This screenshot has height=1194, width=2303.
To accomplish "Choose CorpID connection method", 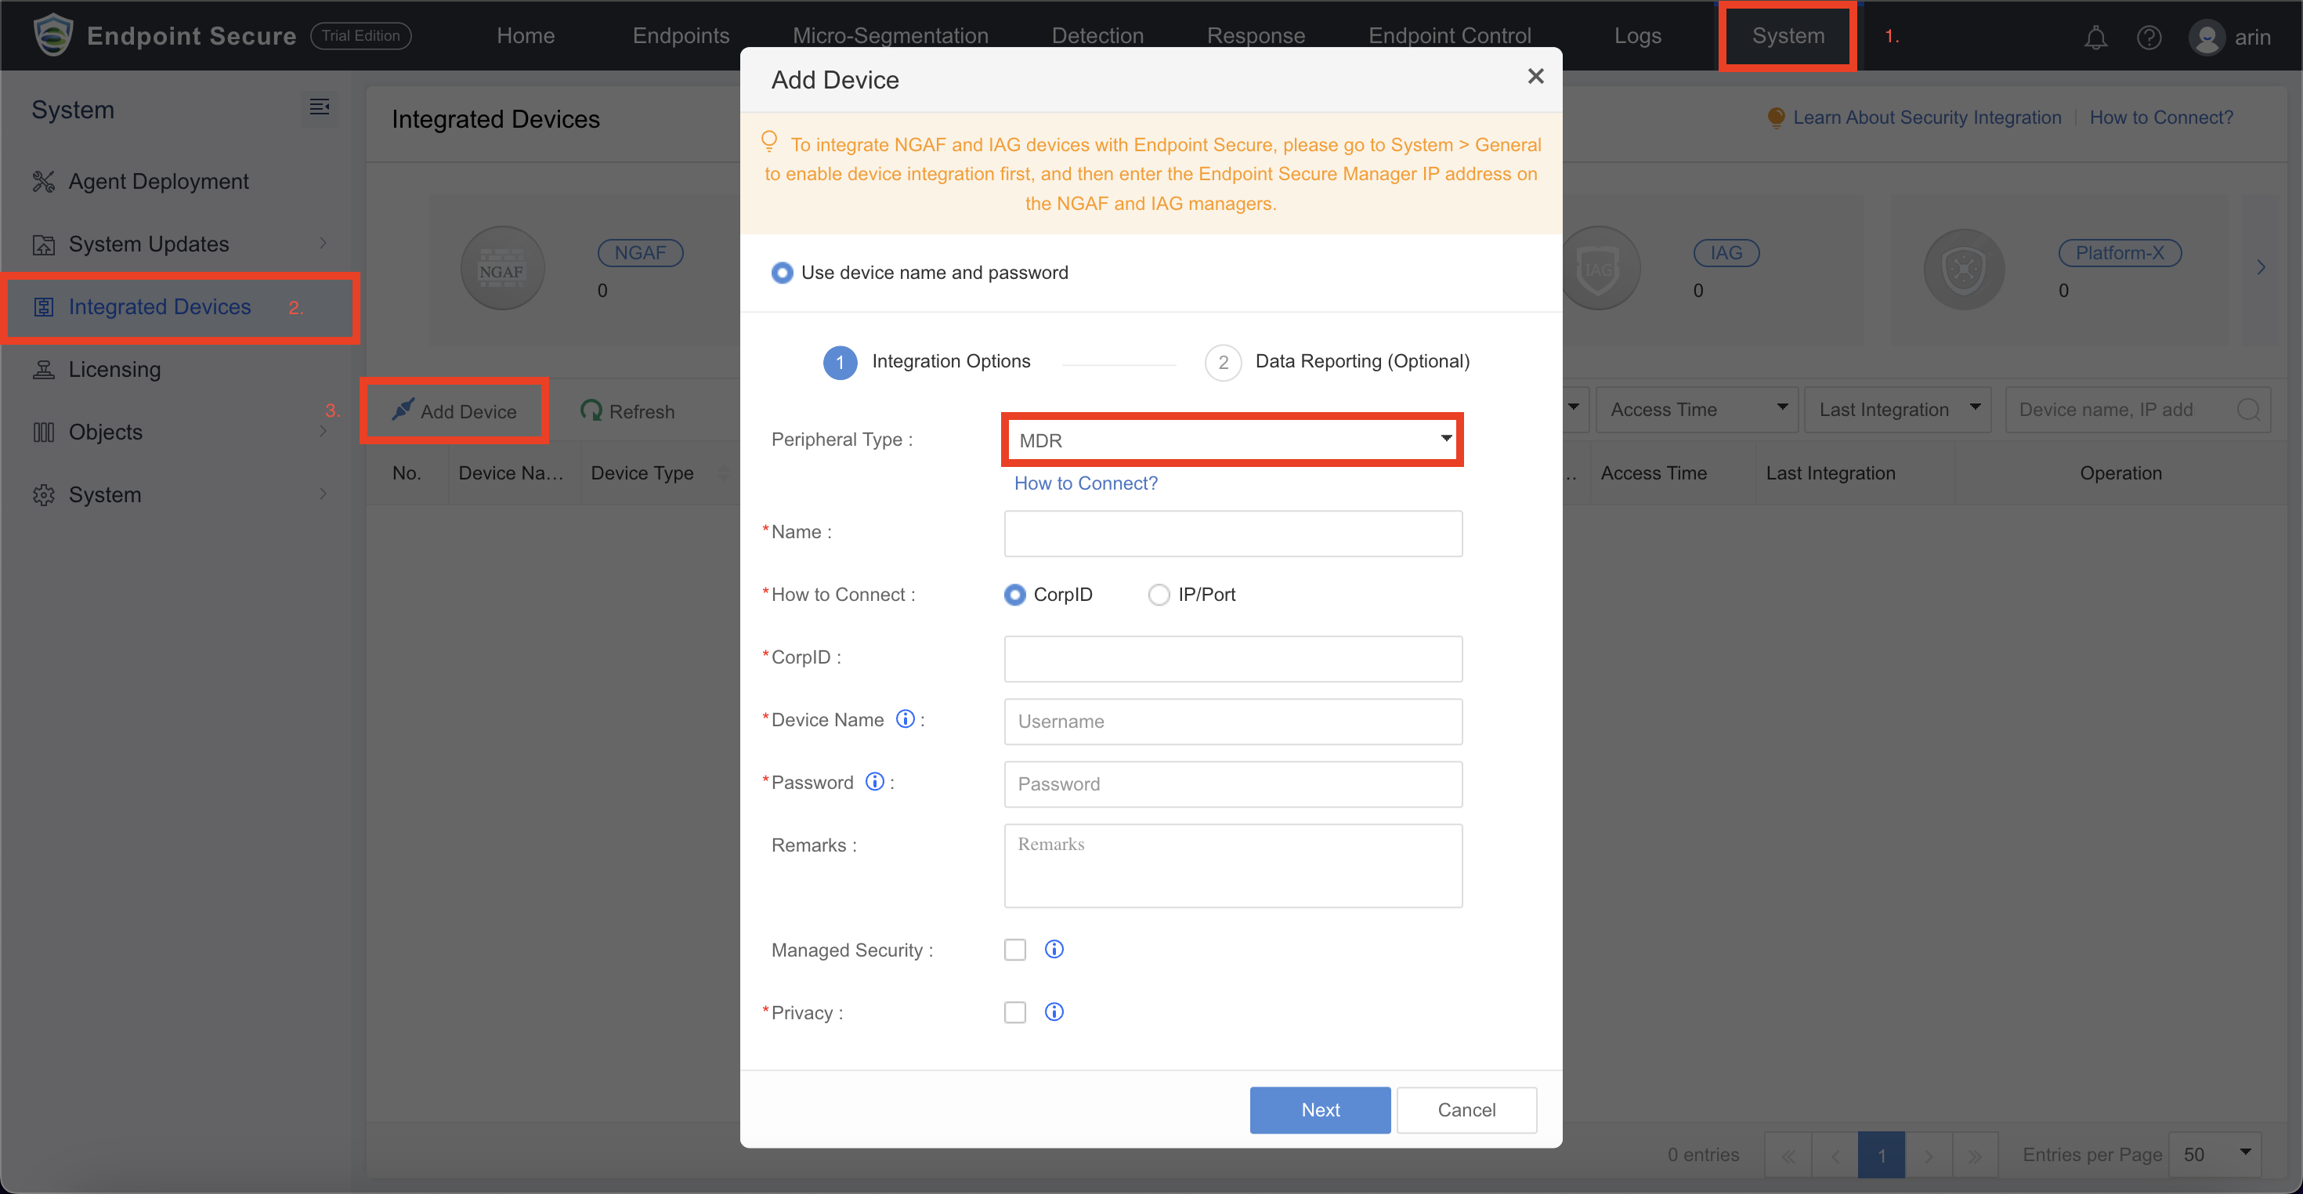I will pyautogui.click(x=1014, y=595).
